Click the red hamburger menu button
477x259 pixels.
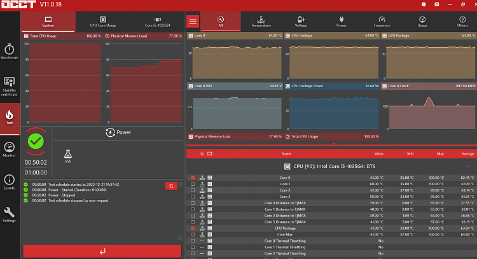[193, 21]
